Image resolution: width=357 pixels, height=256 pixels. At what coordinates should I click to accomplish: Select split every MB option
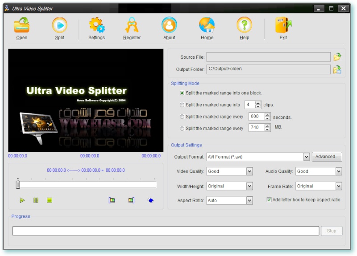tap(182, 129)
